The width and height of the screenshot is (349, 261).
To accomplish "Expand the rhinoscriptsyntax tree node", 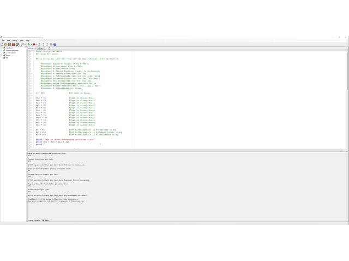I will click(2, 51).
